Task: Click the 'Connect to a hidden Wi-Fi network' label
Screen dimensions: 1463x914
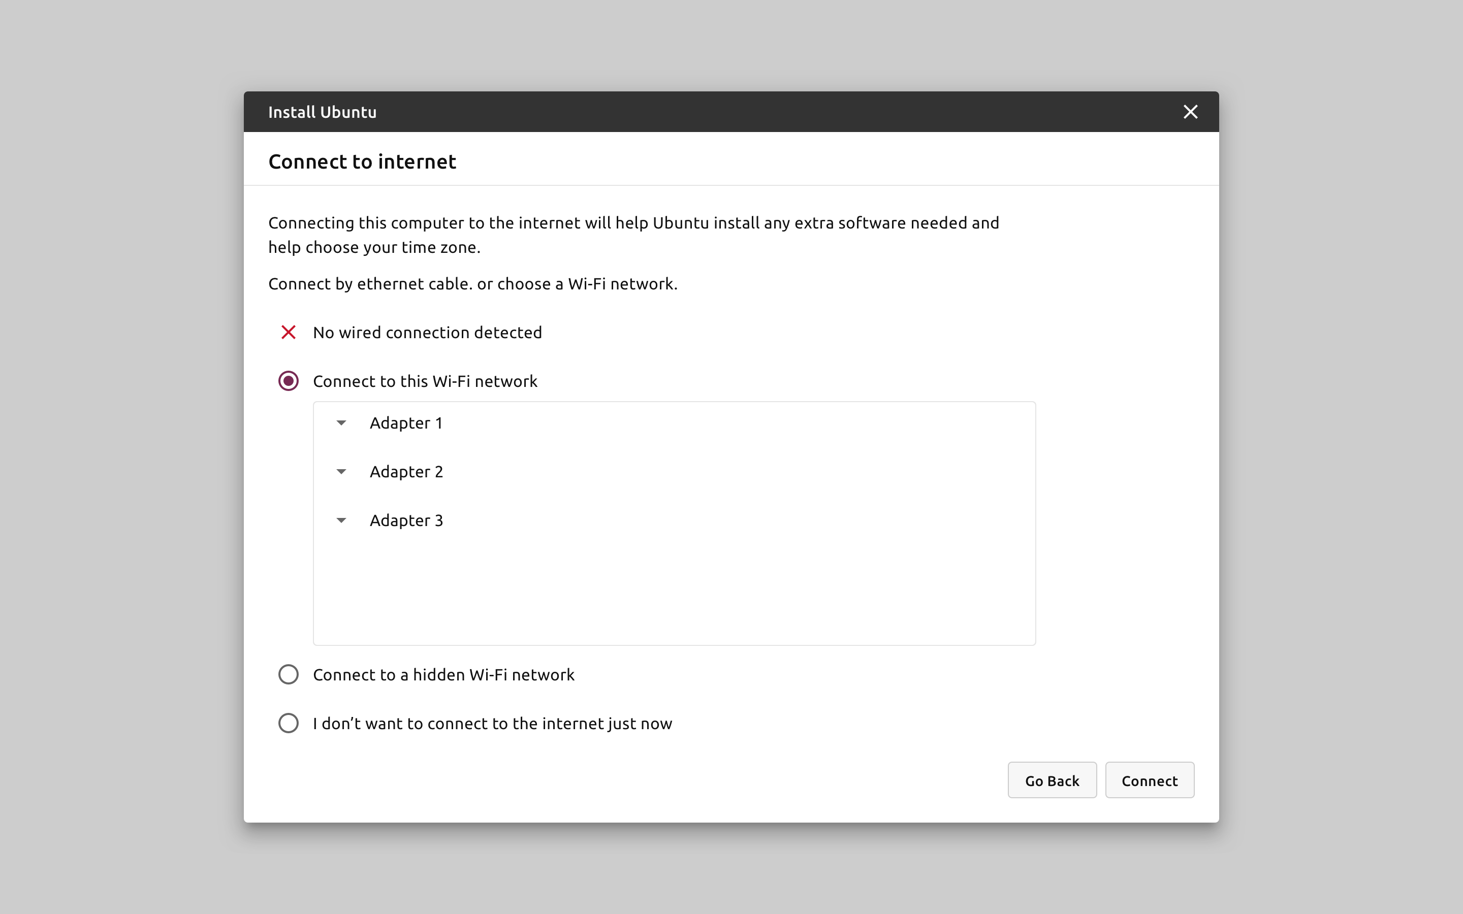Action: [x=443, y=675]
